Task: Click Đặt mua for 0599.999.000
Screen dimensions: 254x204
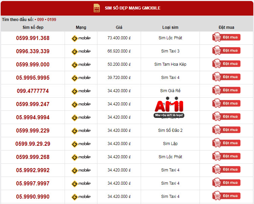Action: [x=226, y=63]
